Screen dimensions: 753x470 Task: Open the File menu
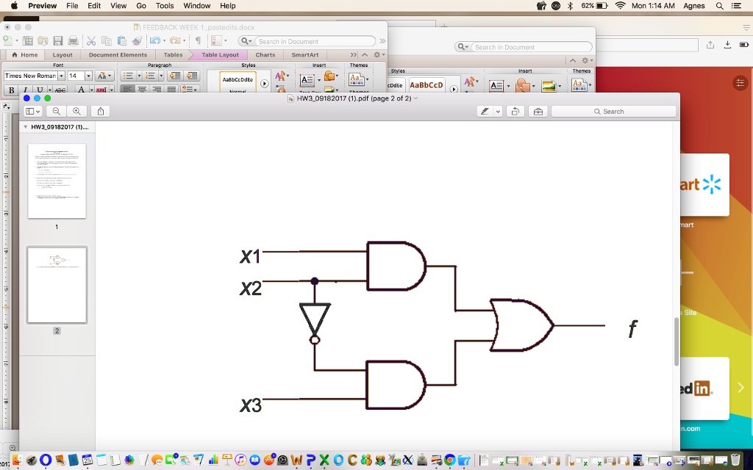pos(72,6)
